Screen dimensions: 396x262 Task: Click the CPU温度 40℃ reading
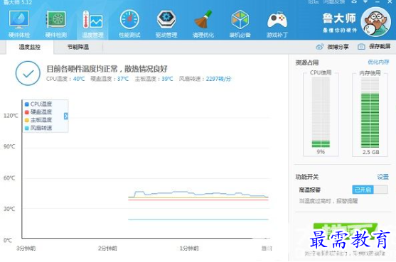pyautogui.click(x=65, y=79)
